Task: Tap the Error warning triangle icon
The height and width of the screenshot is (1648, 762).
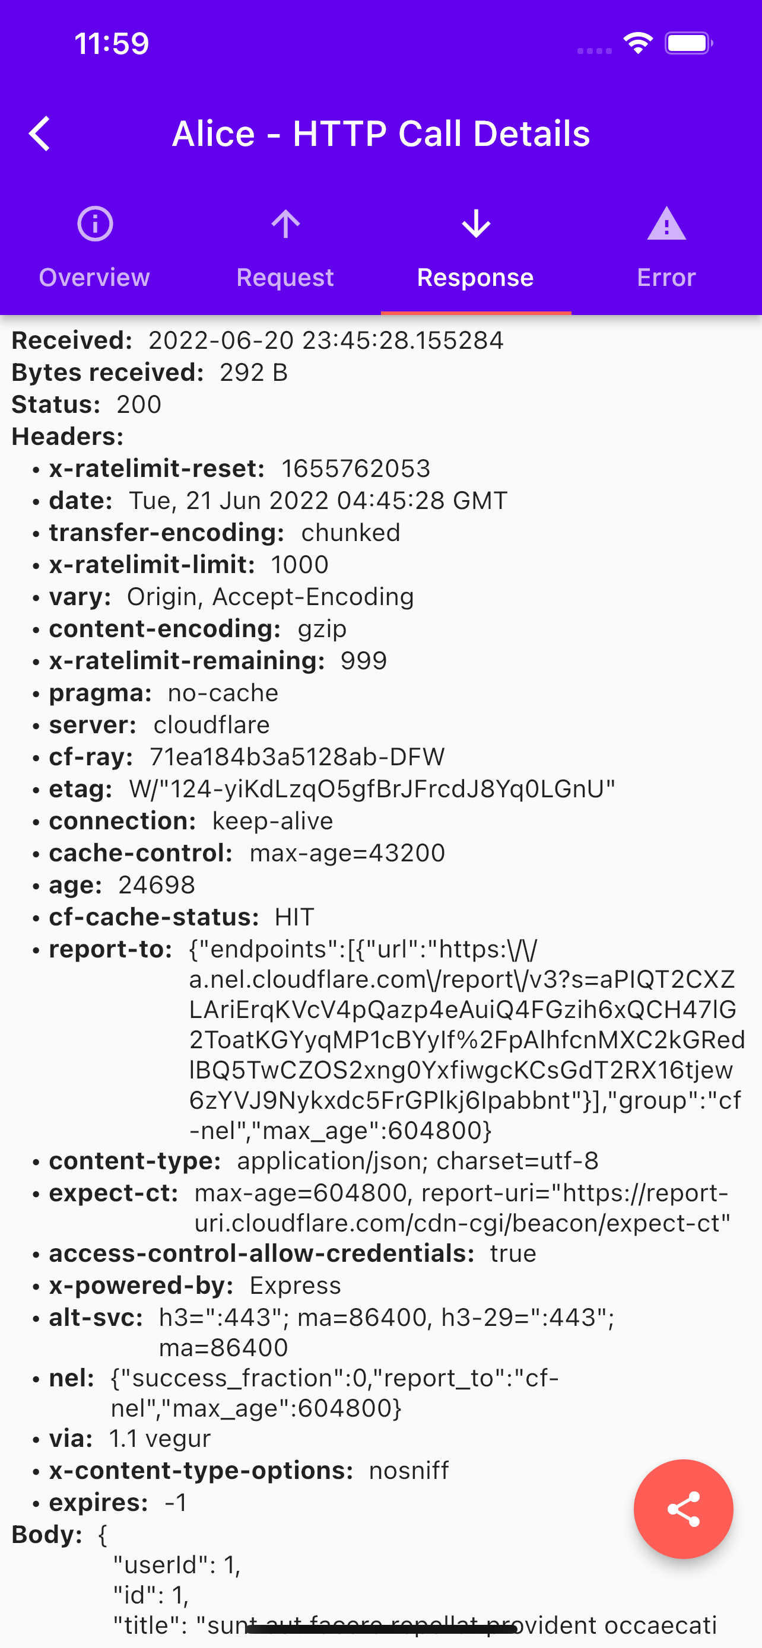Action: click(x=666, y=223)
